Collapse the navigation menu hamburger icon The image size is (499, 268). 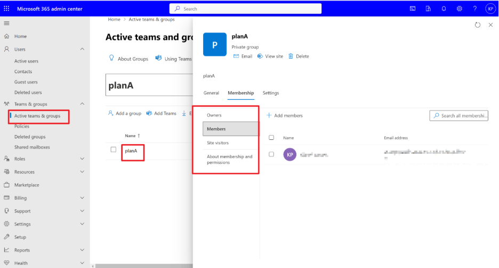pos(6,23)
